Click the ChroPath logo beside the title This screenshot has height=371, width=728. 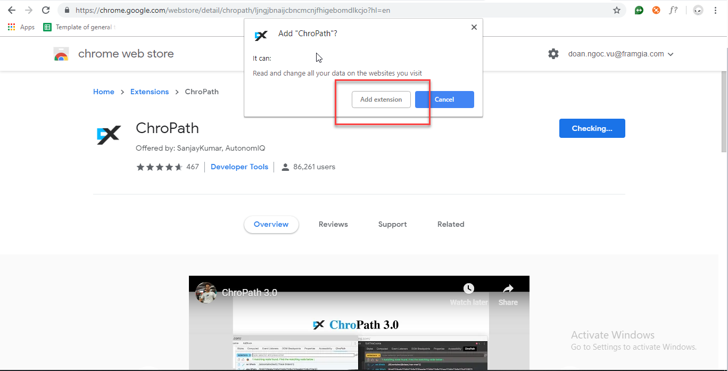click(x=109, y=135)
